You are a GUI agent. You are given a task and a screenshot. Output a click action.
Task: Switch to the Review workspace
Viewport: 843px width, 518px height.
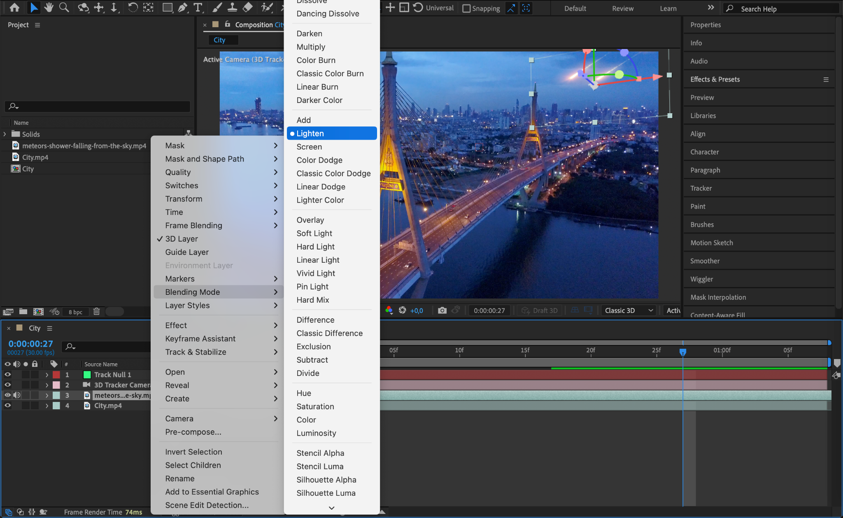(x=622, y=8)
